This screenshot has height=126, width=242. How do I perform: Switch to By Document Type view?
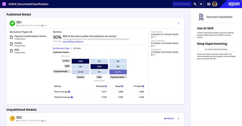61,48
